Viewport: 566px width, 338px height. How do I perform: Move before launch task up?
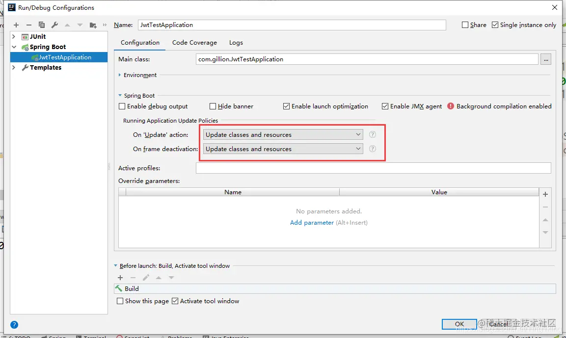(159, 277)
